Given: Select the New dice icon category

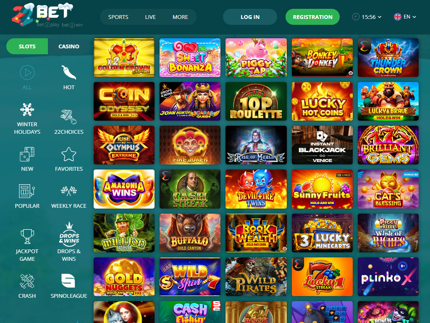Looking at the screenshot, I should pos(27,154).
